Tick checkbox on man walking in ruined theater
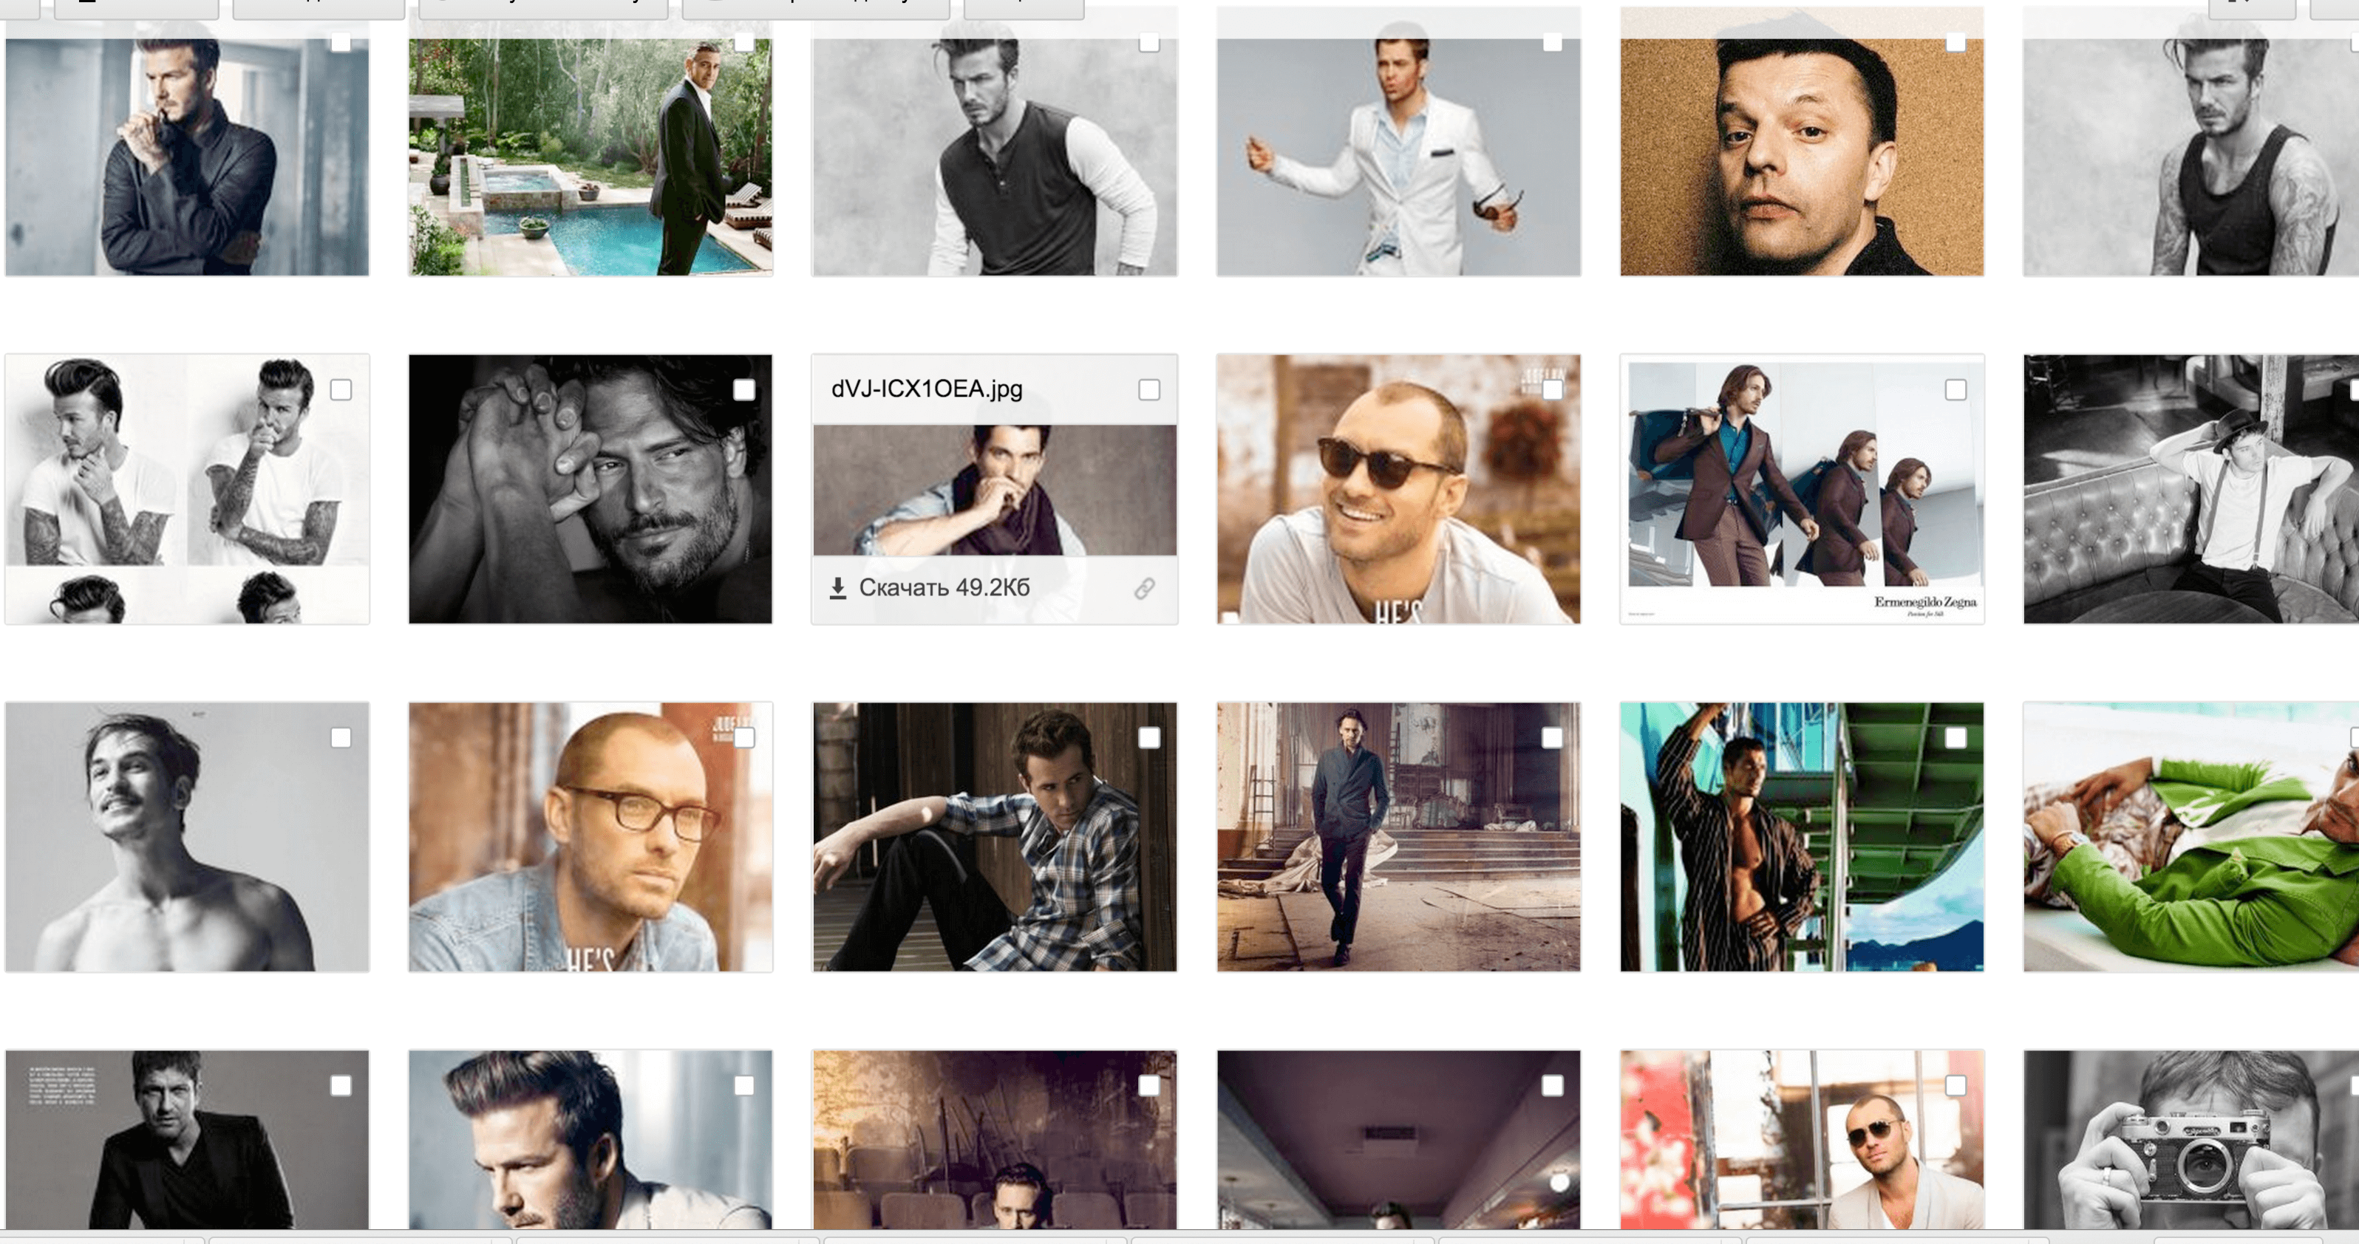This screenshot has width=2359, height=1244. pyautogui.click(x=1552, y=738)
